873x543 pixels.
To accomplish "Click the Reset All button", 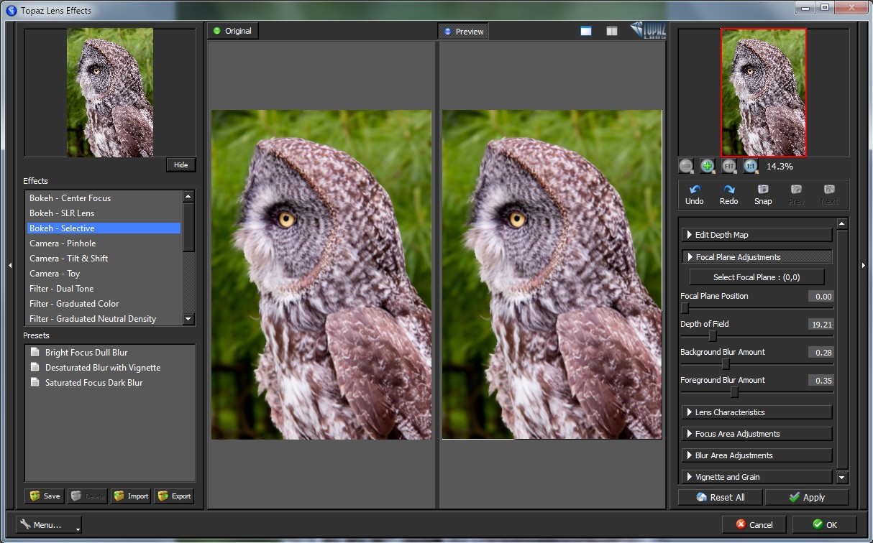I will pos(720,497).
